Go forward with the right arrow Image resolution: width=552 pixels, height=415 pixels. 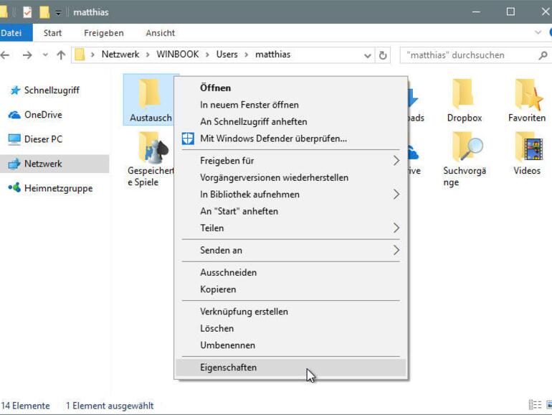tap(27, 55)
